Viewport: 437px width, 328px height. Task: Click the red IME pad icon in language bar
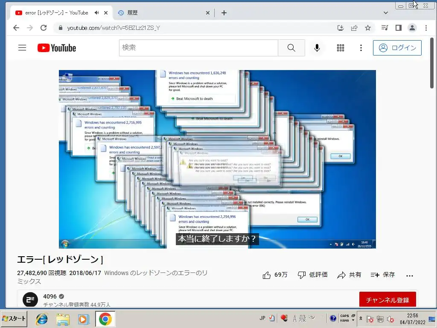click(x=284, y=318)
